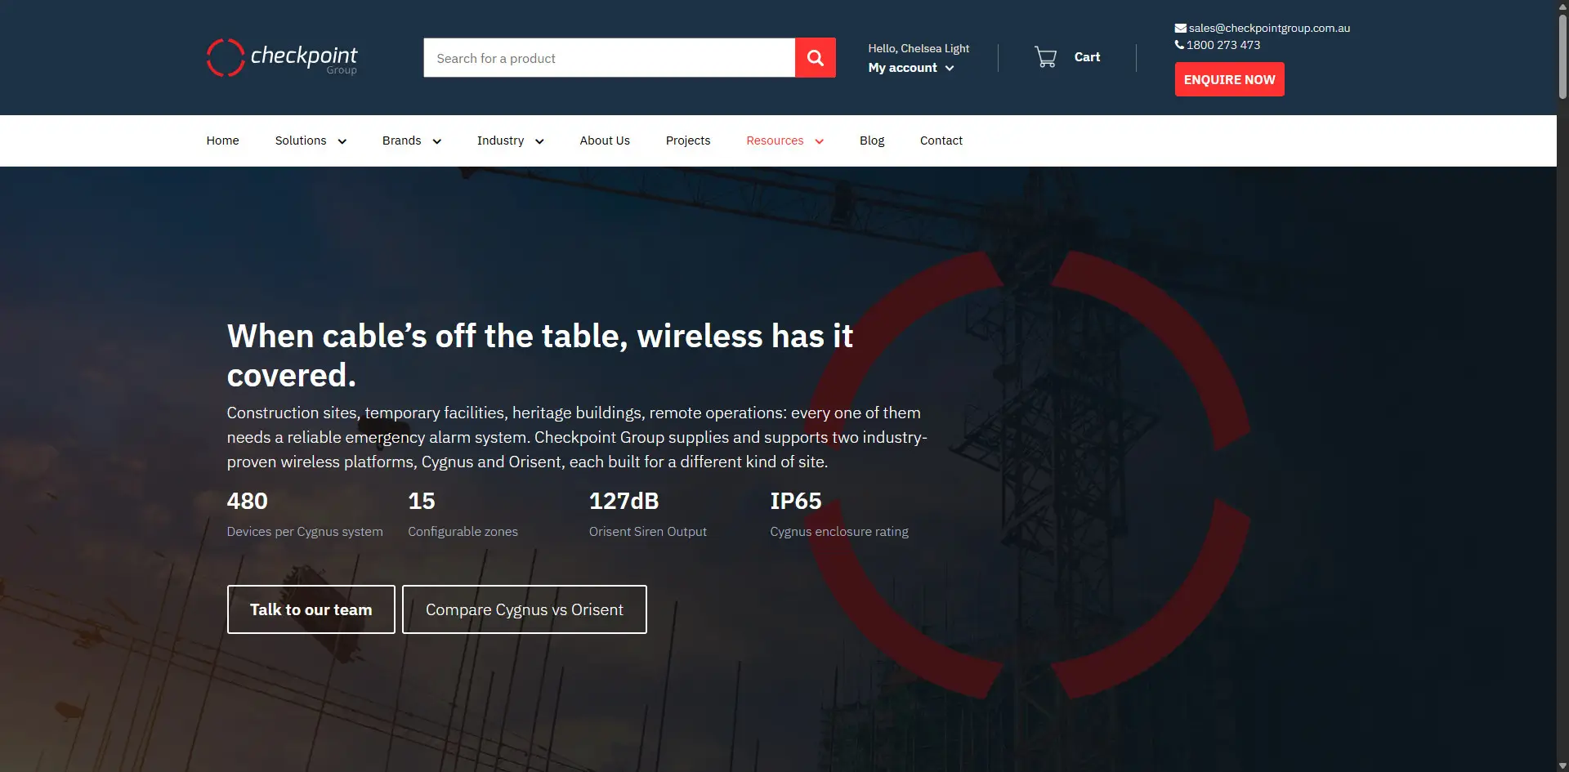Click Talk to our team button
Screen dimensions: 1569x772
point(311,609)
